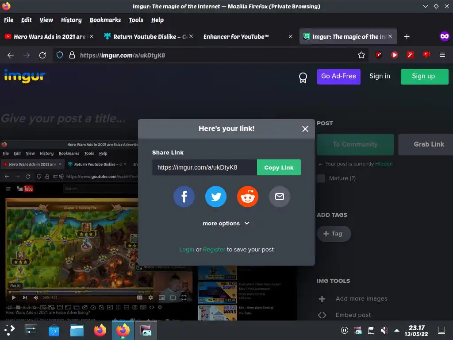This screenshot has width=453, height=340.
Task: Open system settings from taskbar
Action: 31,330
